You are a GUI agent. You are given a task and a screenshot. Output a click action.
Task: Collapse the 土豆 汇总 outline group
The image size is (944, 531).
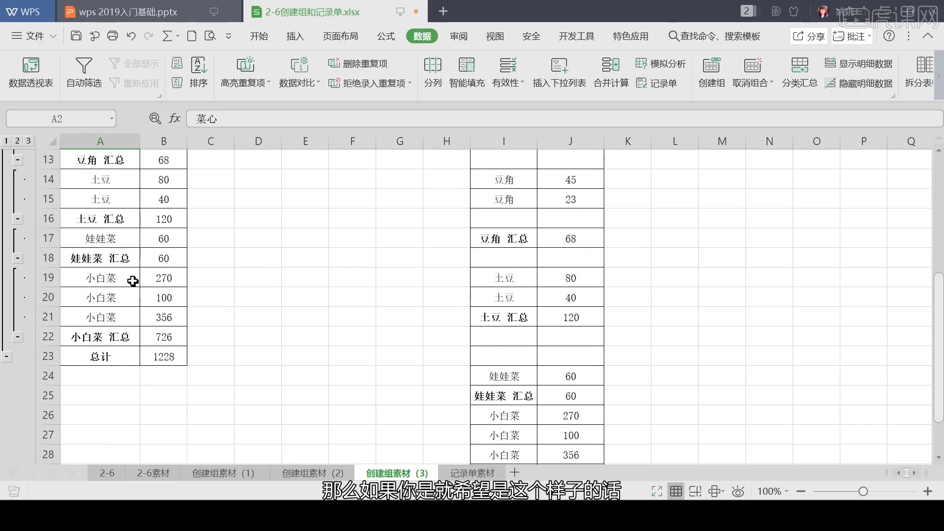[17, 219]
